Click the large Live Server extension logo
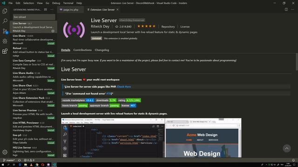This screenshot has width=298, height=167. tap(74, 30)
